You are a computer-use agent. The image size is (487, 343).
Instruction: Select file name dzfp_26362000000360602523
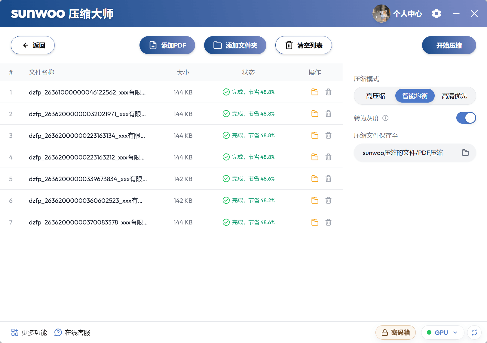click(86, 201)
